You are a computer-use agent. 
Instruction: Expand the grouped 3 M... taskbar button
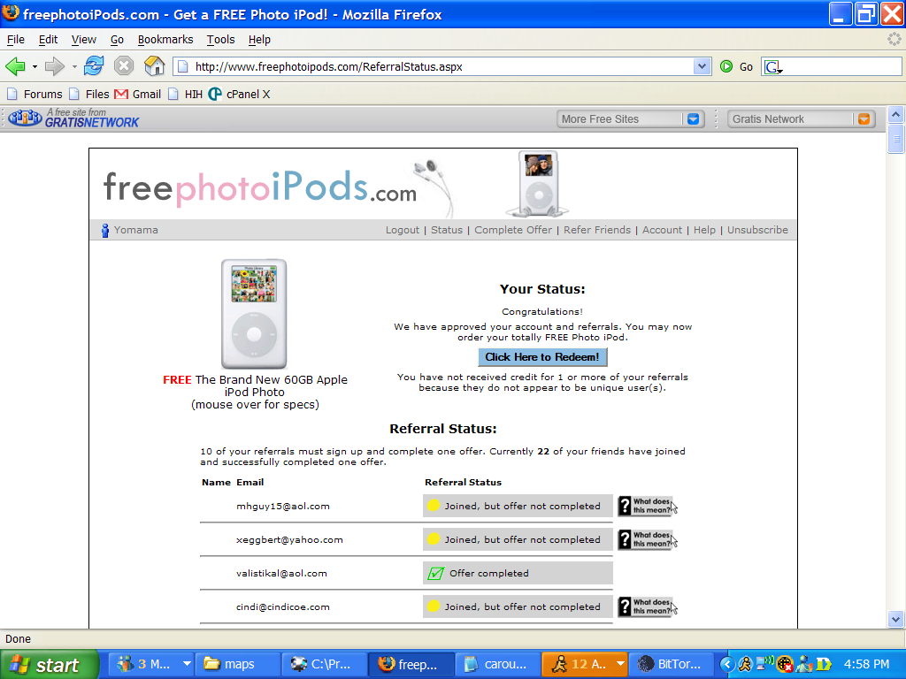click(x=187, y=664)
